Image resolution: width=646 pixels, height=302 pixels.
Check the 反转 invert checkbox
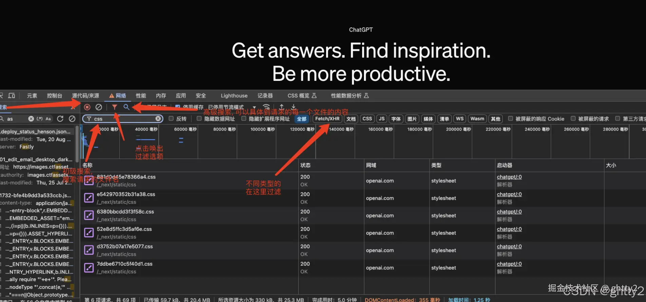(x=171, y=118)
